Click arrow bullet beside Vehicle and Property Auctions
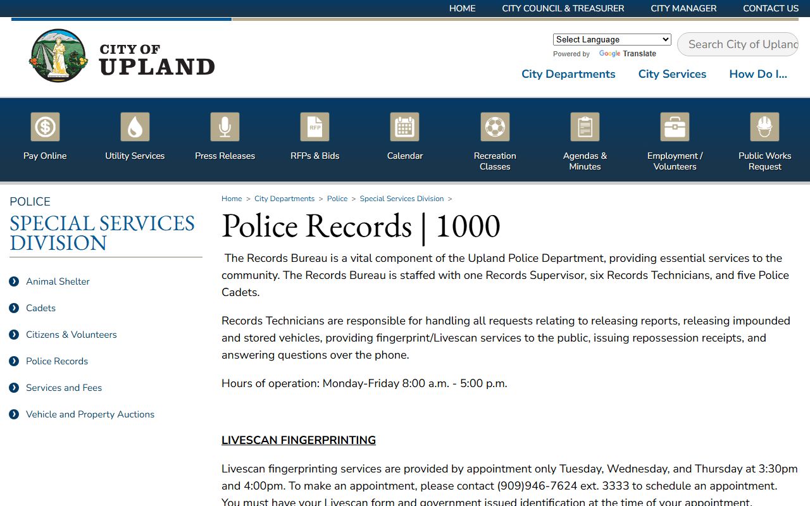This screenshot has width=810, height=506. click(14, 414)
